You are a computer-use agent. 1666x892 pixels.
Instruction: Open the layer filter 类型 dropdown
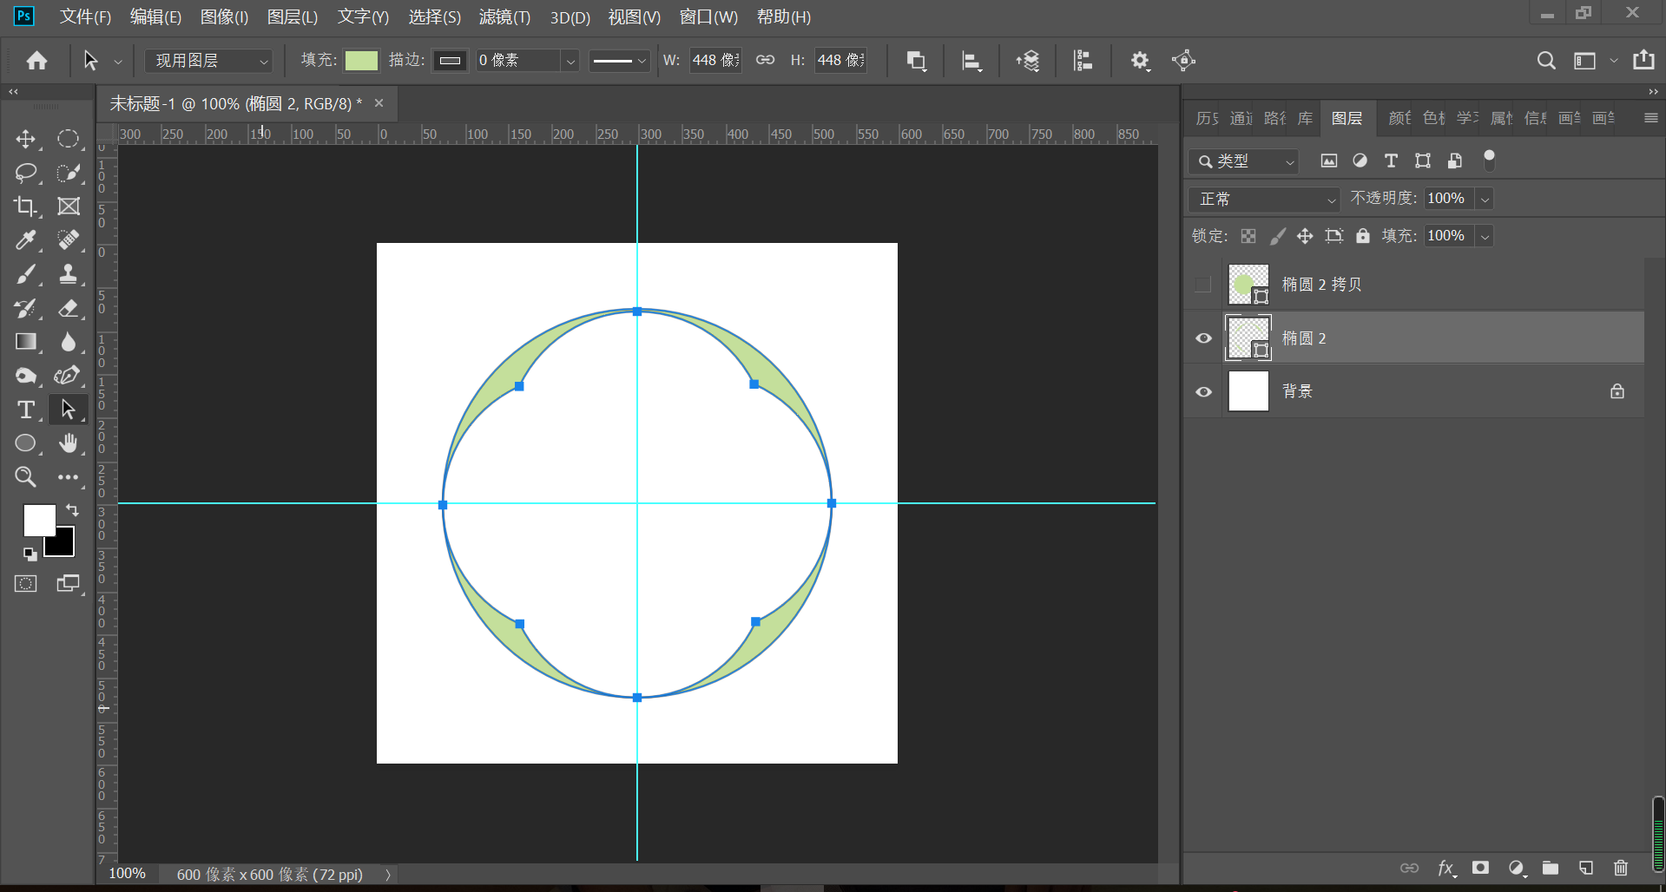pos(1244,161)
